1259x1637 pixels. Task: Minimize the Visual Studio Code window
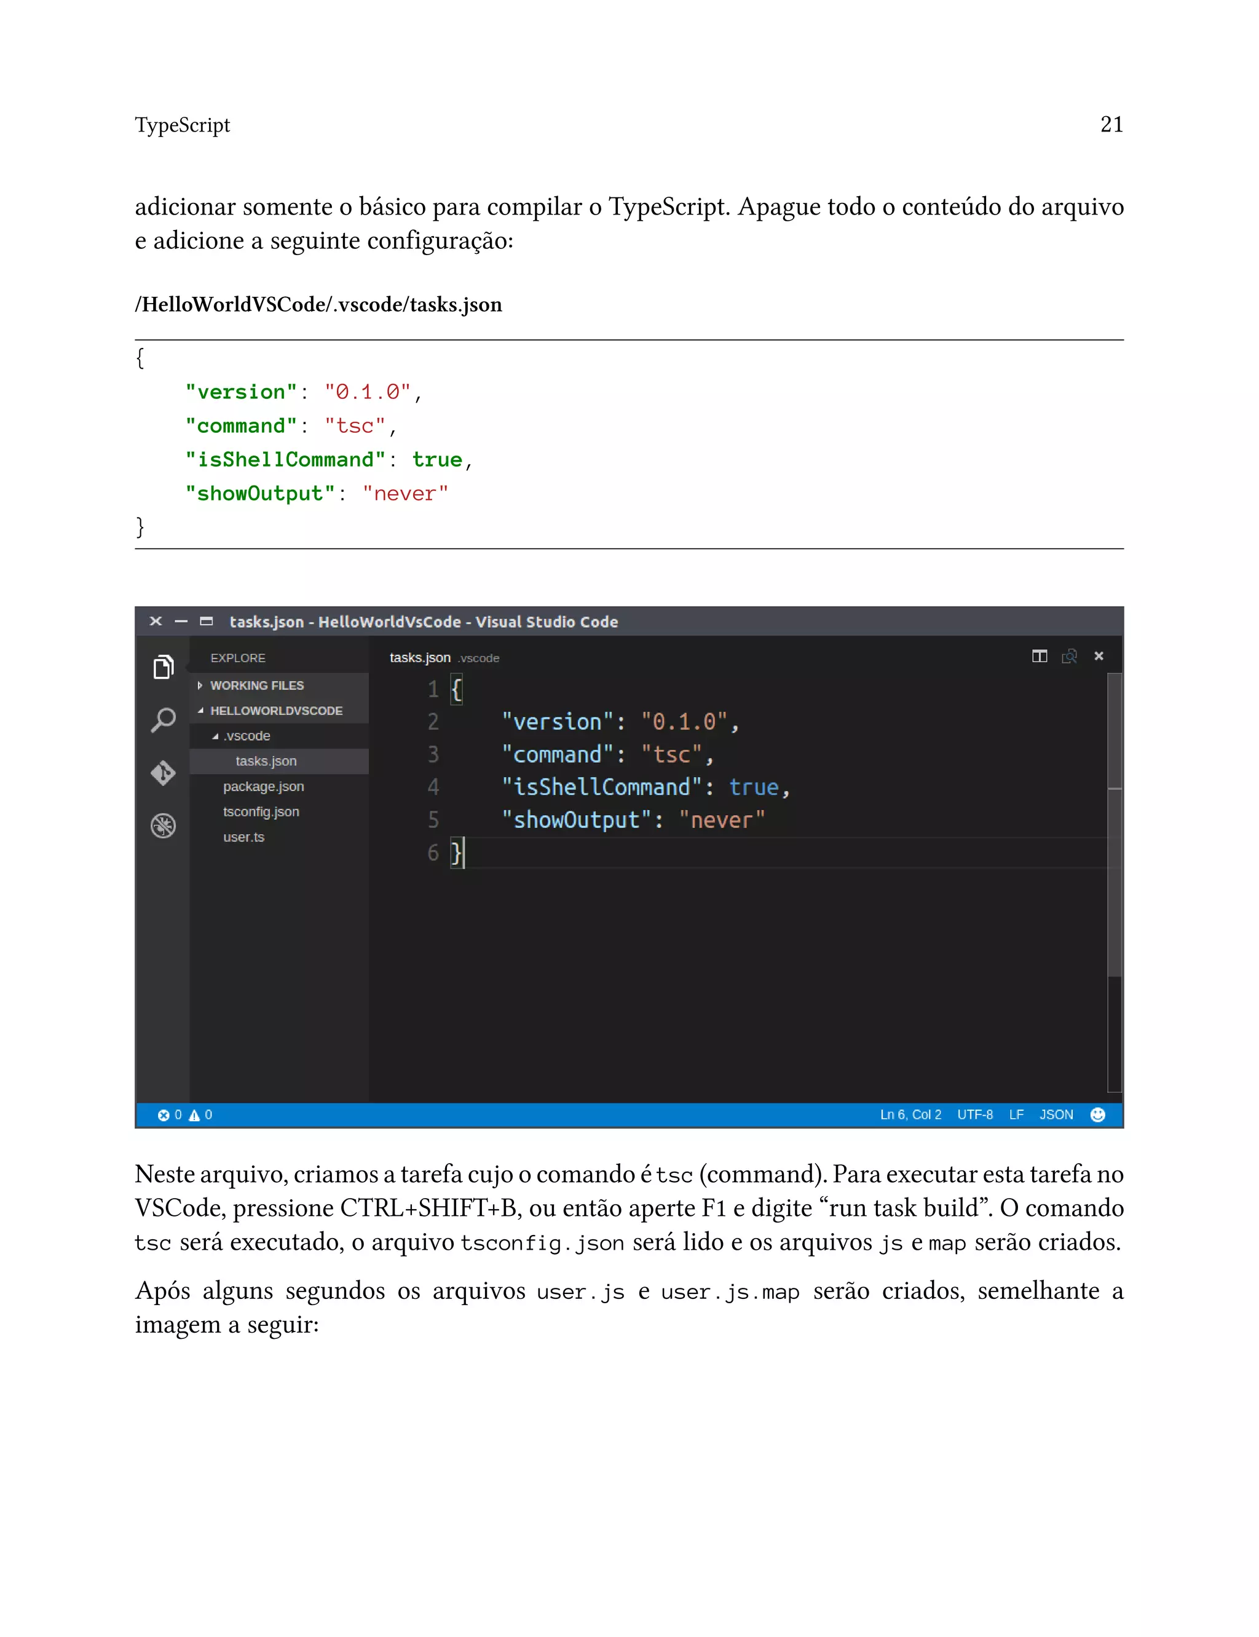click(x=181, y=621)
